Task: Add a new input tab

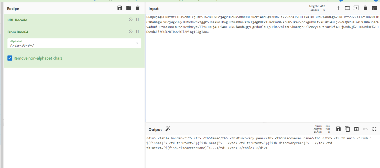Action: pyautogui.click(x=338, y=8)
